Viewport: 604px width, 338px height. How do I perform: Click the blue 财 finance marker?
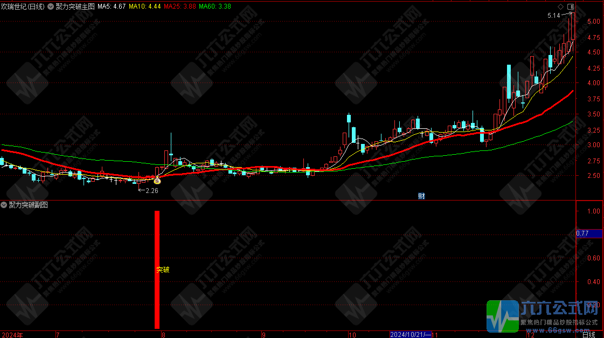(421, 196)
